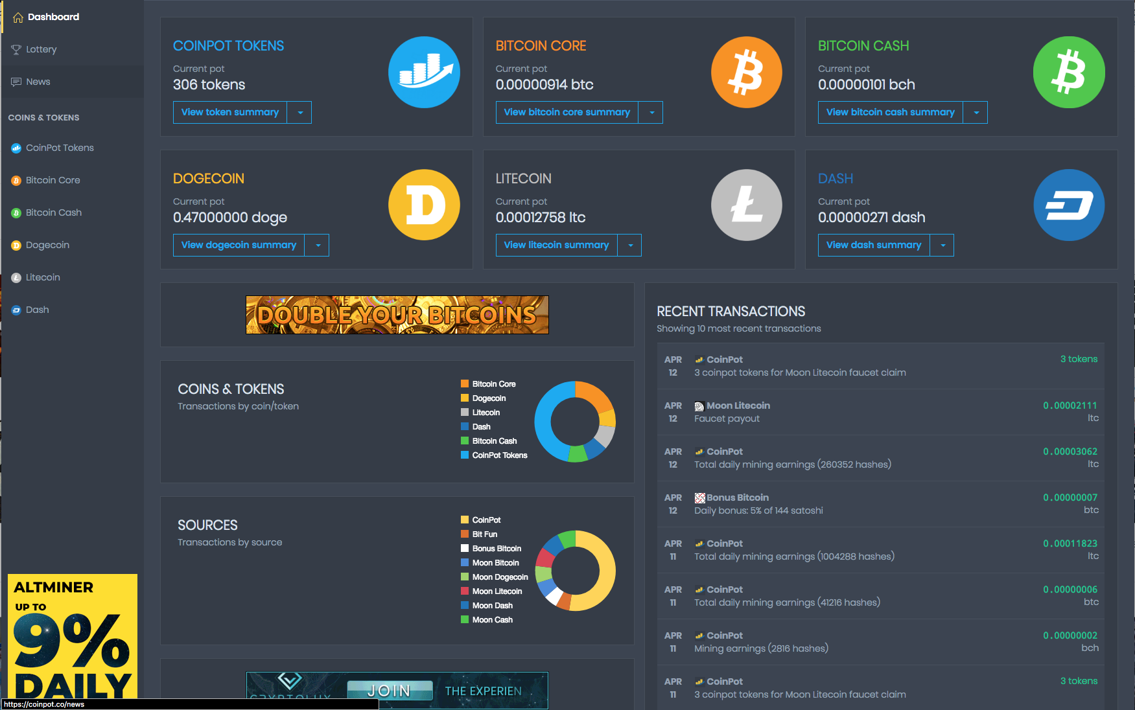Click the Double Your Bitcoins banner

pos(397,315)
